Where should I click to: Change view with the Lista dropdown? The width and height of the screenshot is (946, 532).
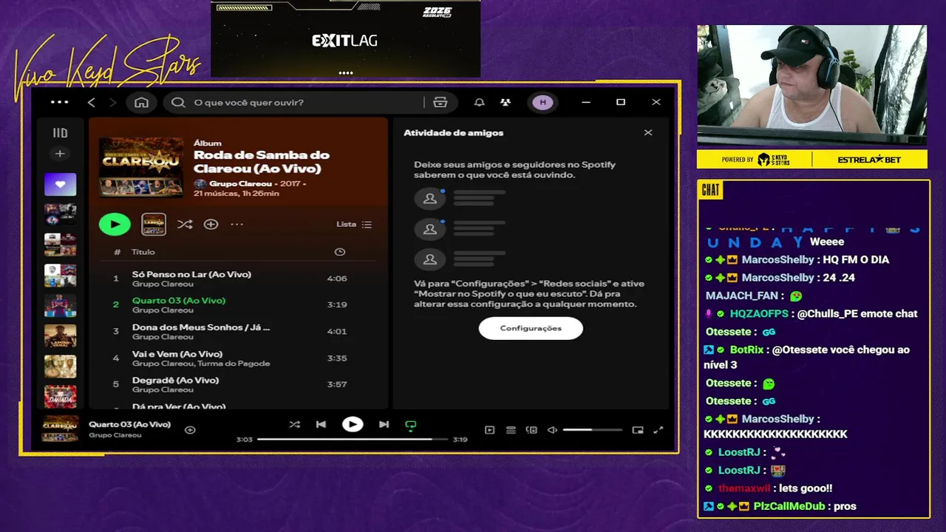pos(354,224)
